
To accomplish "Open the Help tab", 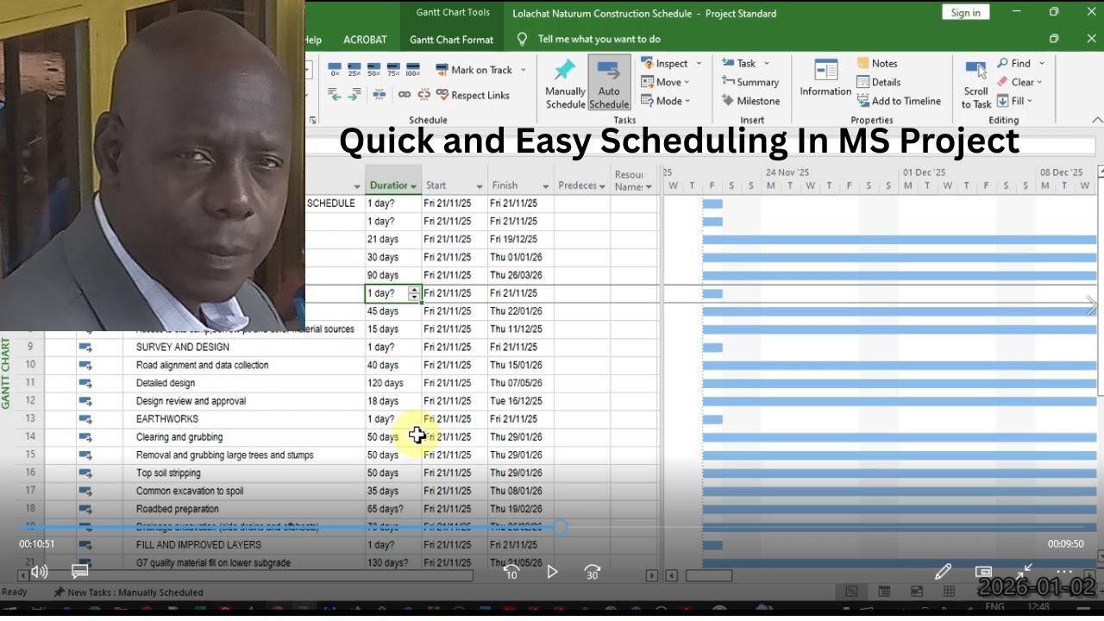I will [313, 40].
